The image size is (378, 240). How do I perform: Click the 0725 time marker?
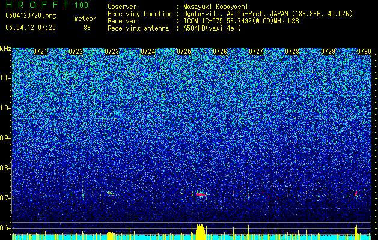[x=184, y=52]
